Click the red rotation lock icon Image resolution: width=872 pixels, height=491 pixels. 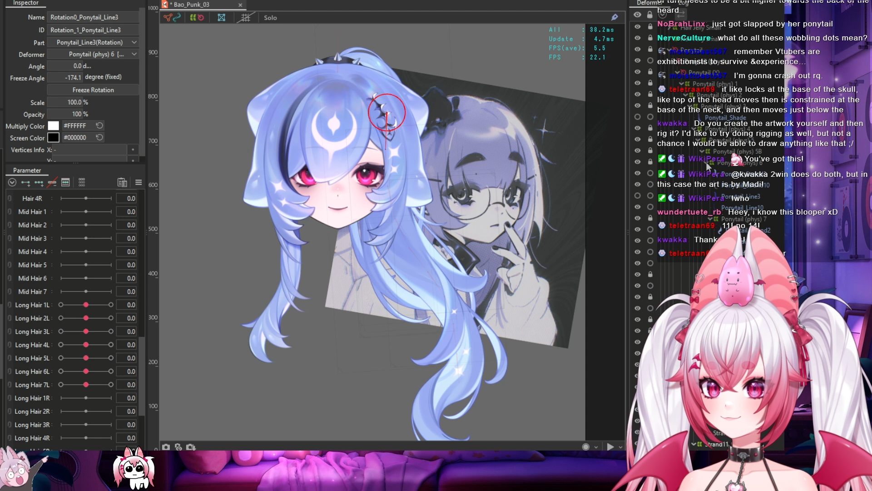(x=201, y=18)
